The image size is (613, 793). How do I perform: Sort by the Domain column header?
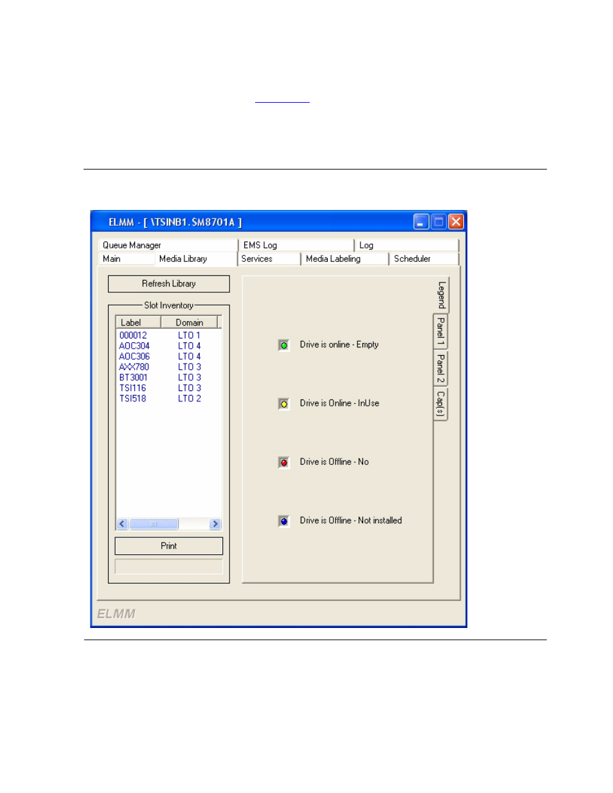pyautogui.click(x=189, y=322)
